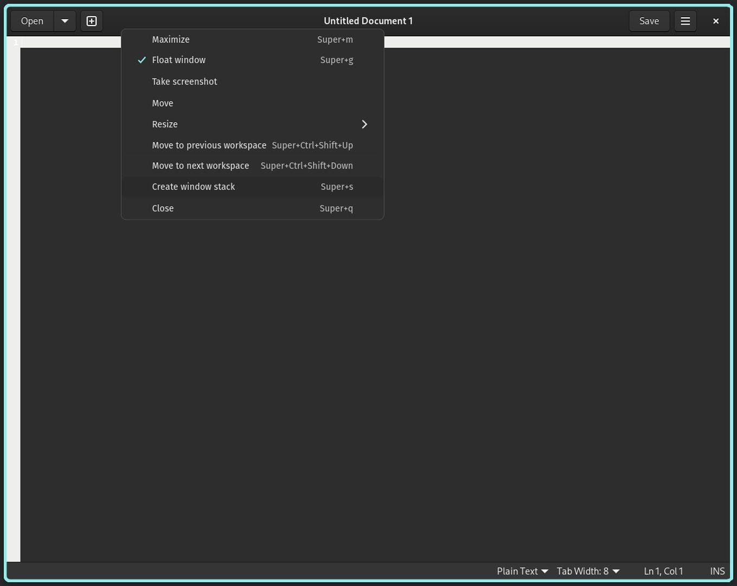Open the Plain Text syntax selector

(x=521, y=571)
